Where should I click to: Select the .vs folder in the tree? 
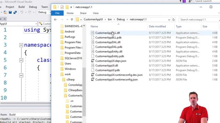[x=71, y=101]
